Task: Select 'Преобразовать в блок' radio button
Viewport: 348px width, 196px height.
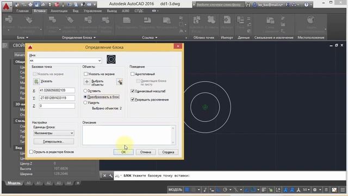Action: click(85, 97)
